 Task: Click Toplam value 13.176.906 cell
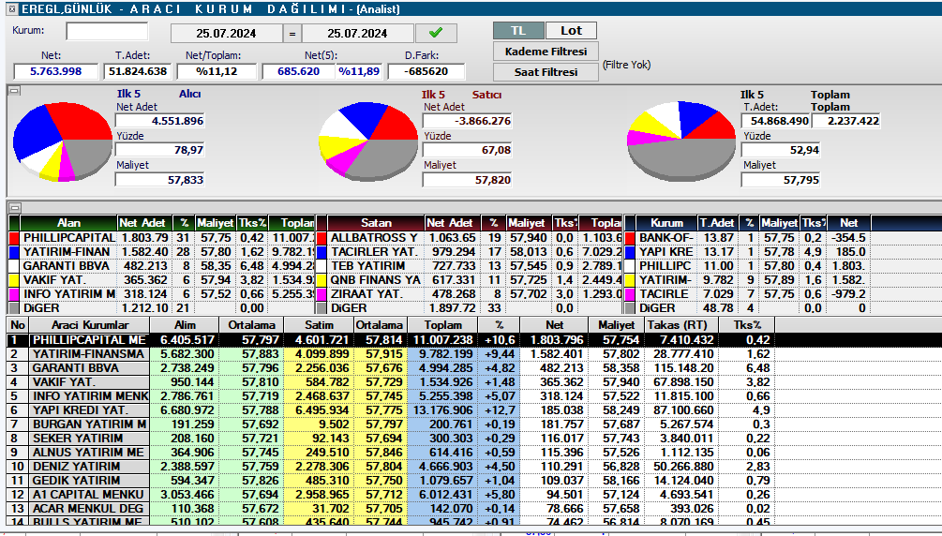pyautogui.click(x=442, y=409)
